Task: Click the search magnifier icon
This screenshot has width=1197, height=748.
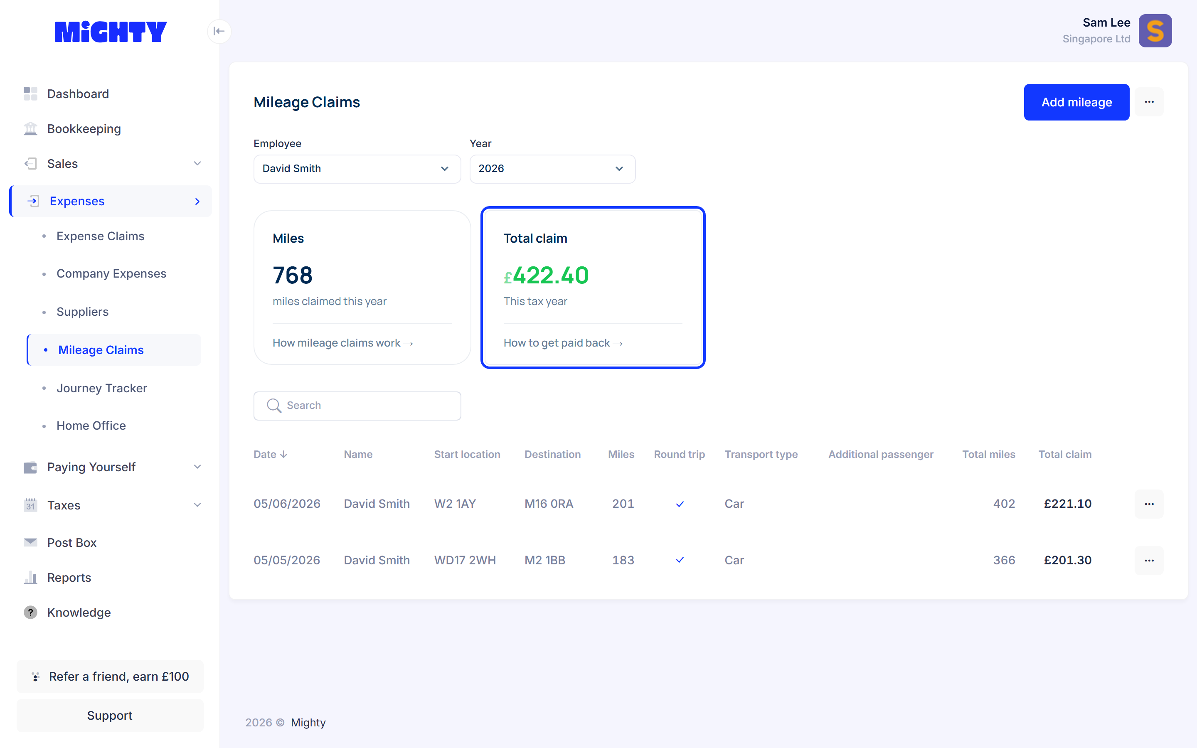Action: (273, 406)
